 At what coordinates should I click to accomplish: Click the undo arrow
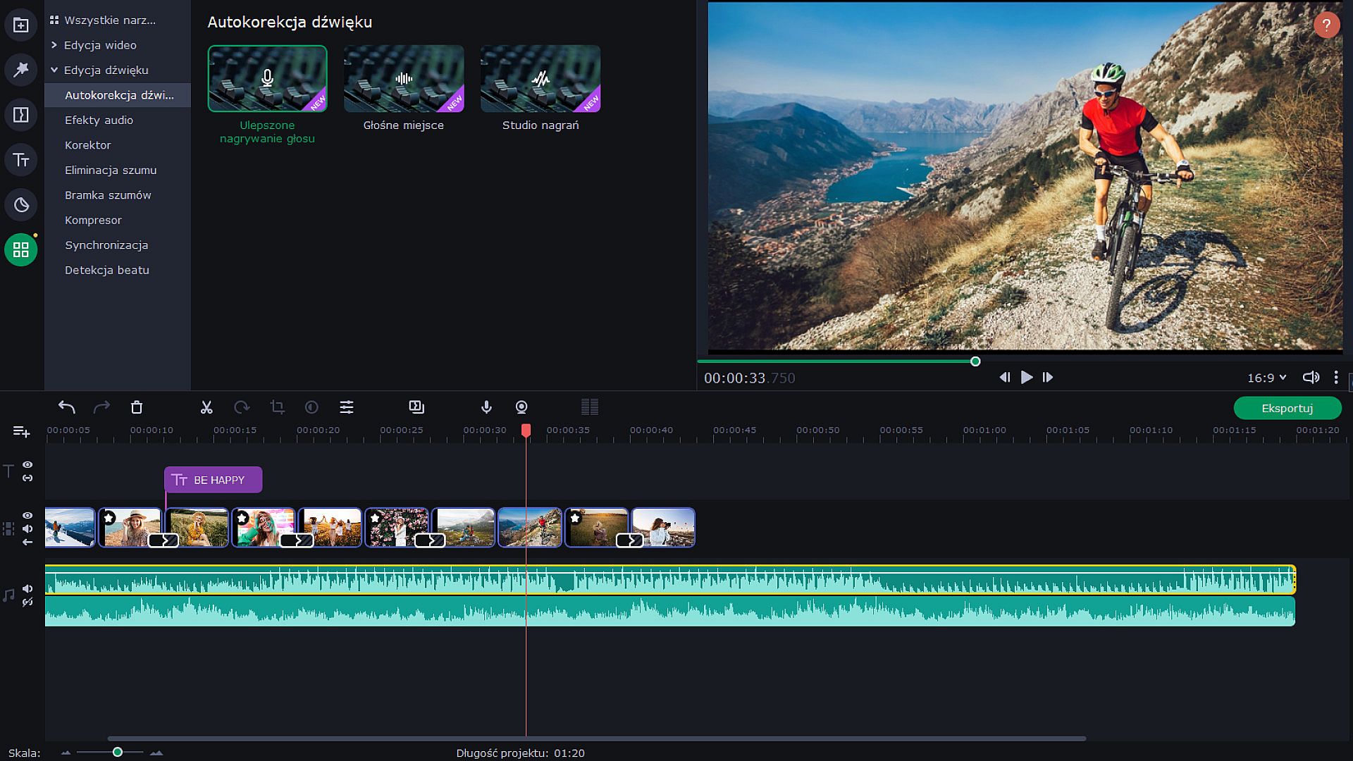coord(66,407)
